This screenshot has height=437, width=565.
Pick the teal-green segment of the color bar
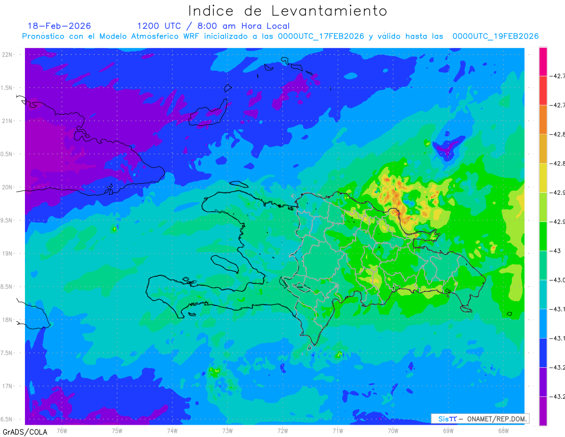coord(543,266)
